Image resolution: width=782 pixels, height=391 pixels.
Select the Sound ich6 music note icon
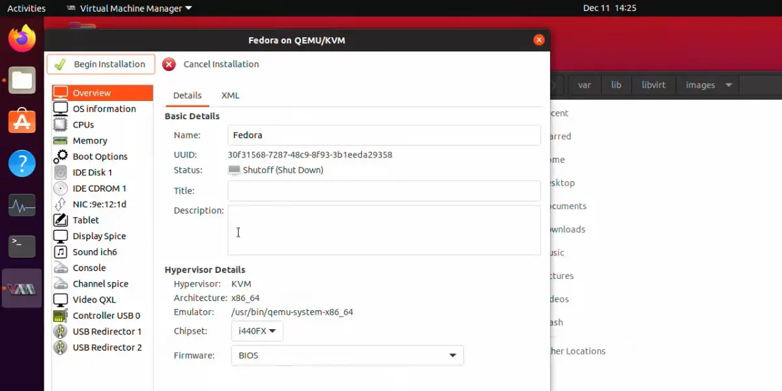click(61, 252)
